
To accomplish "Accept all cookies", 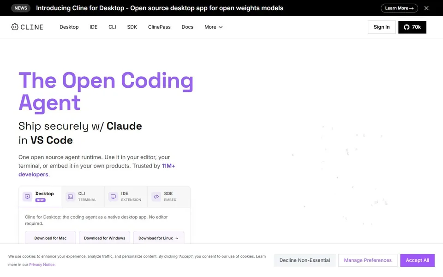I will 417,260.
